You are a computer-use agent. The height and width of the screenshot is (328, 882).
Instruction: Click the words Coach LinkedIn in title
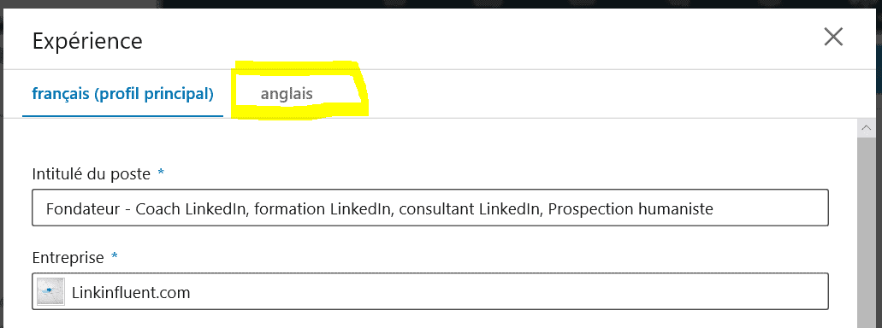coord(190,209)
